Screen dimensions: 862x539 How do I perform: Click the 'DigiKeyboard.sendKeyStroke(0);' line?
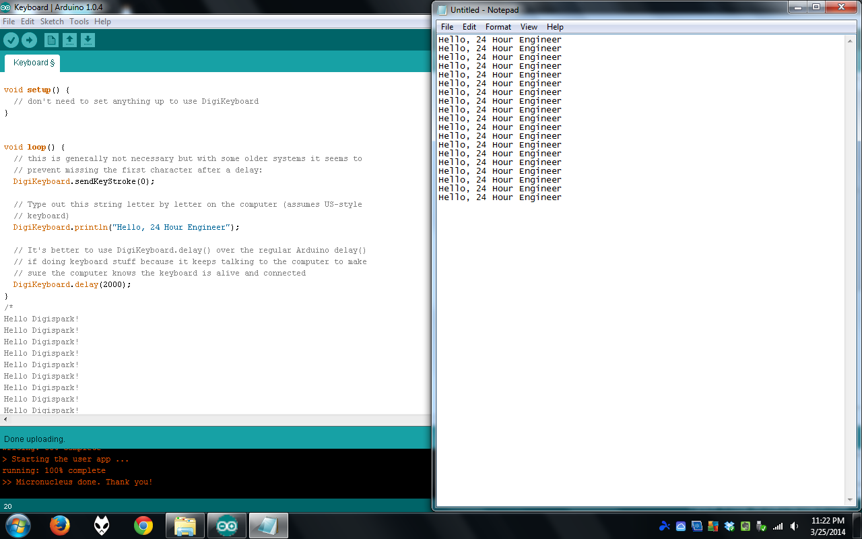[84, 181]
